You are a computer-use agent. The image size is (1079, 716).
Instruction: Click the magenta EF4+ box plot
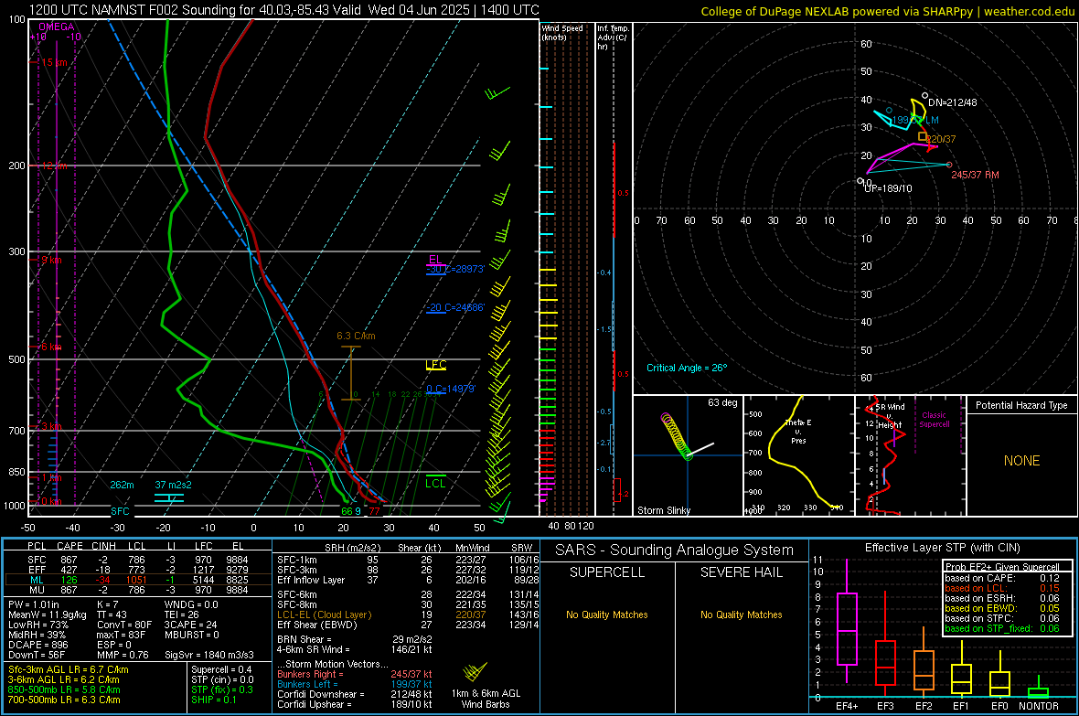pos(847,621)
